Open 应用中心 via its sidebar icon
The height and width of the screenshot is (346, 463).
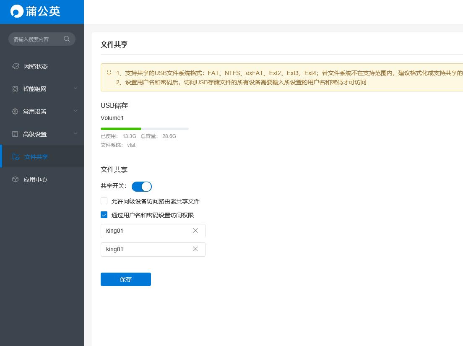click(16, 179)
